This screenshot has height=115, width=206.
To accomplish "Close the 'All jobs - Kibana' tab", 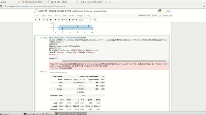I will 77,2.
